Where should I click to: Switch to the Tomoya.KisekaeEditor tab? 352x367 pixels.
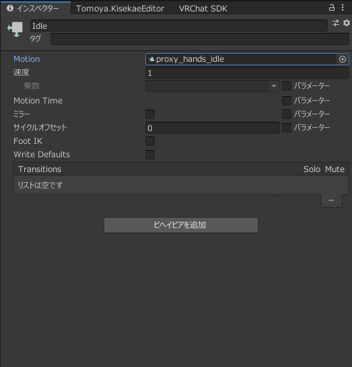[120, 9]
